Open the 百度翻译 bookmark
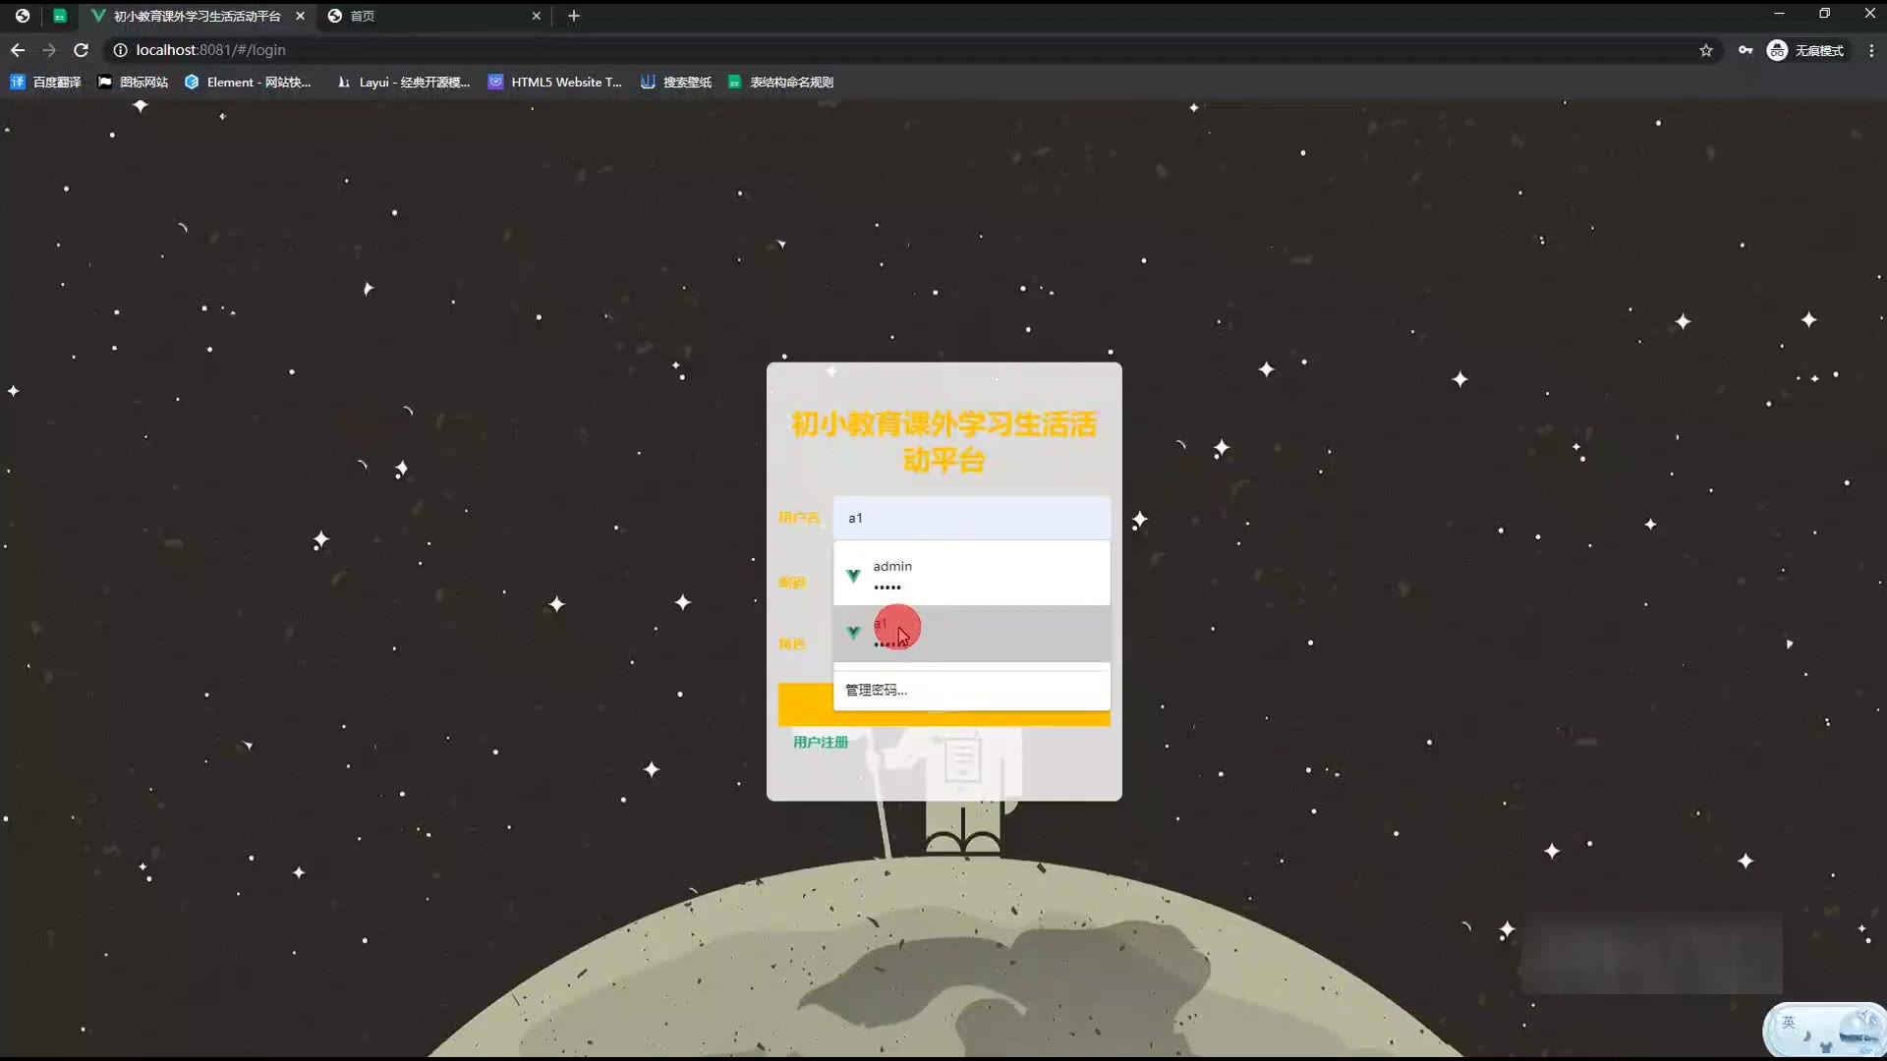This screenshot has height=1061, width=1887. [x=46, y=83]
